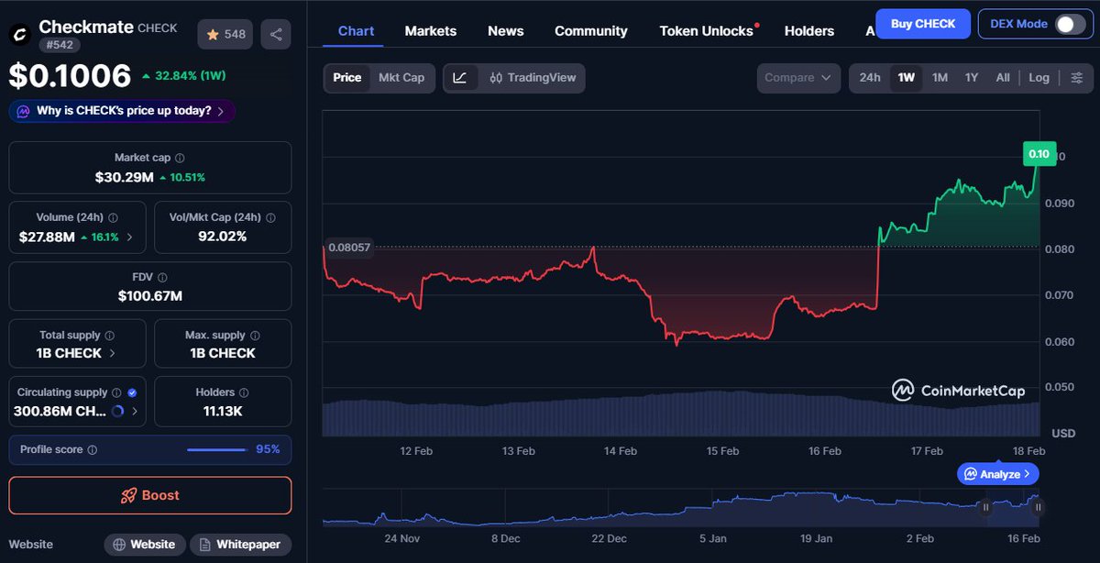Expand Volume (24h) details chevron
This screenshot has width=1100, height=563.
129,237
